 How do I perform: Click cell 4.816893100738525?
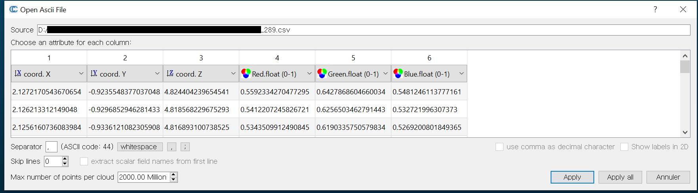201,127
